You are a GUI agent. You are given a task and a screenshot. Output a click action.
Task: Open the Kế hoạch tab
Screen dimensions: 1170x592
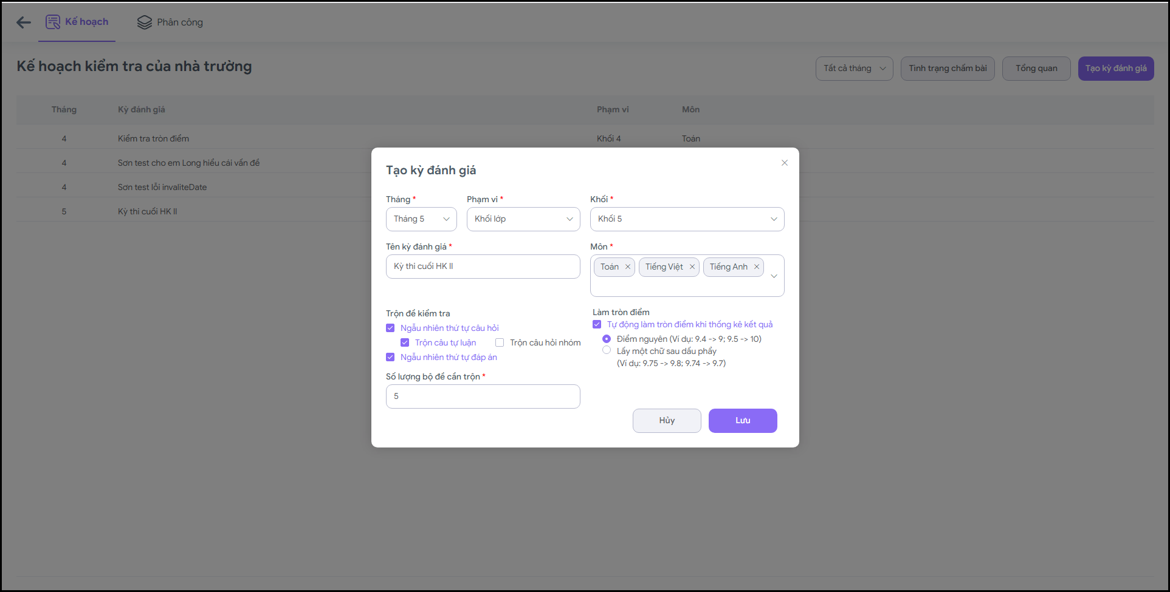coord(86,22)
